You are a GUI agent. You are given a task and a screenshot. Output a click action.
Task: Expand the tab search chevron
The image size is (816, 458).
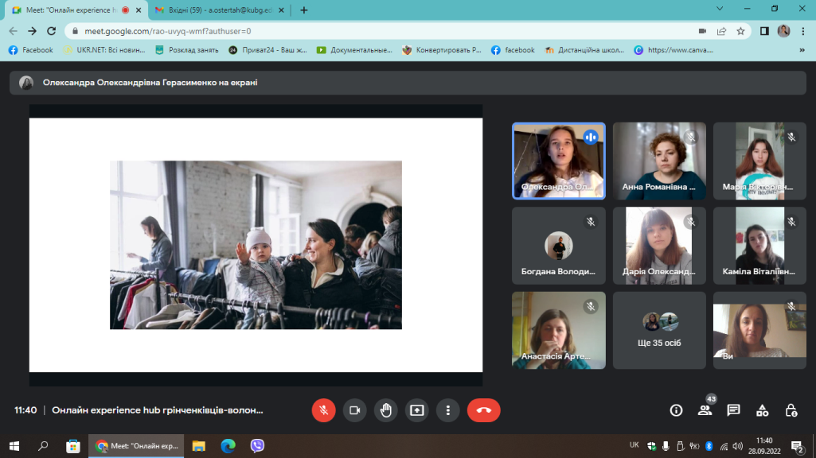720,9
